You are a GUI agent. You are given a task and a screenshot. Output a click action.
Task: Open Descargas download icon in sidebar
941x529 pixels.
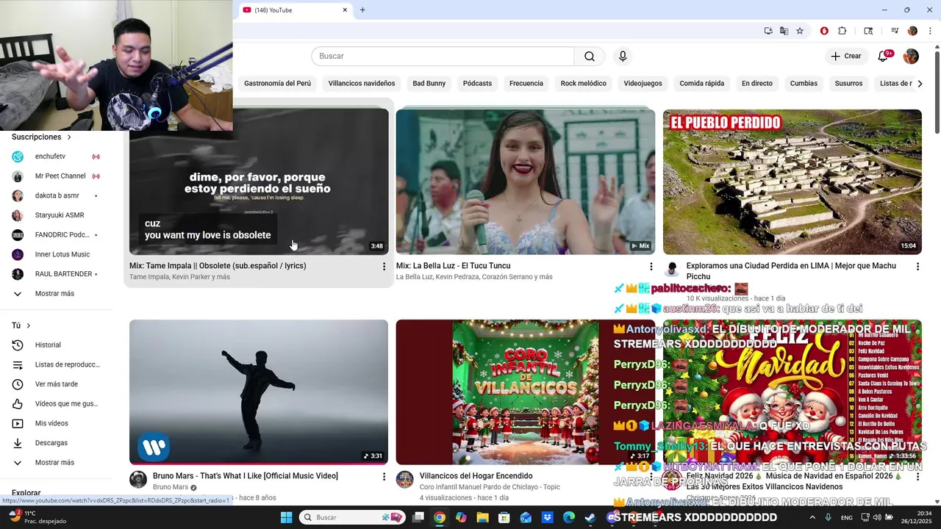(x=18, y=443)
